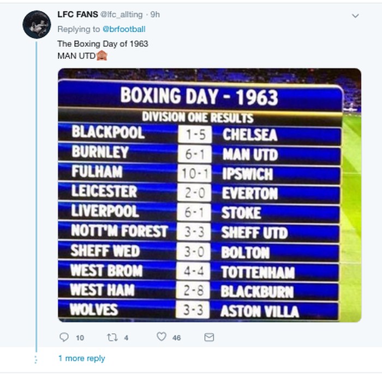The width and height of the screenshot is (382, 374).
Task: Click the reply speech bubble icon
Action: click(64, 338)
